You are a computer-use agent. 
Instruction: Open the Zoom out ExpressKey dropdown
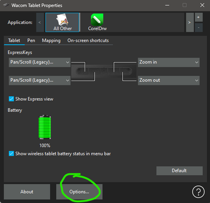[169, 80]
